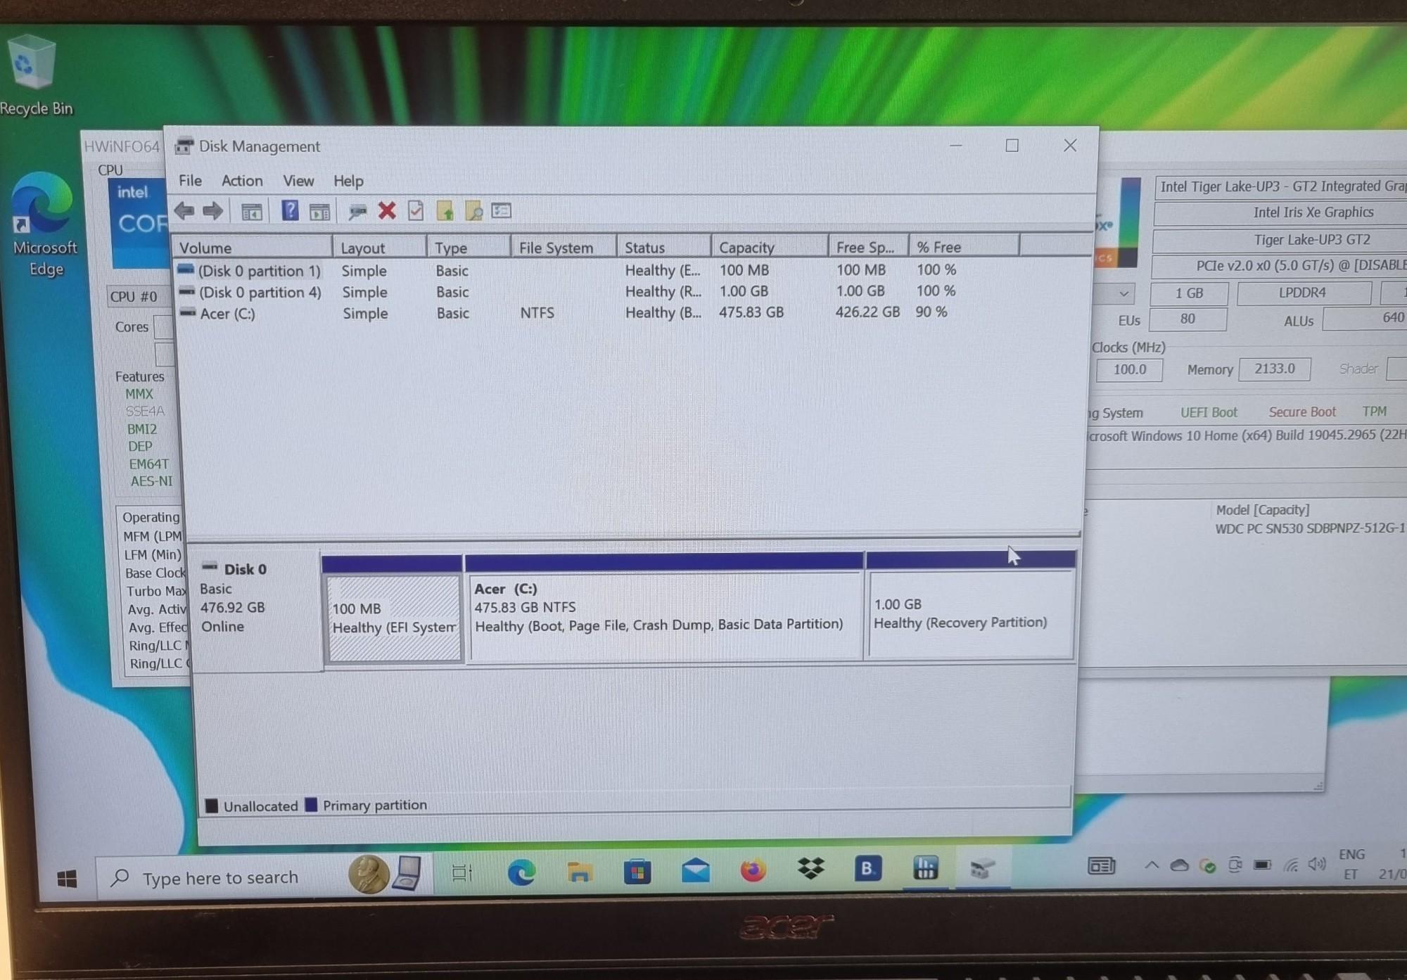Toggle the Show/Hide Console Tree toolbar icon
This screenshot has height=980, width=1407.
pos(251,211)
